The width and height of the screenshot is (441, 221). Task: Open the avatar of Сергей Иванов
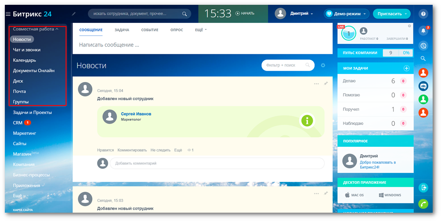pos(110,117)
